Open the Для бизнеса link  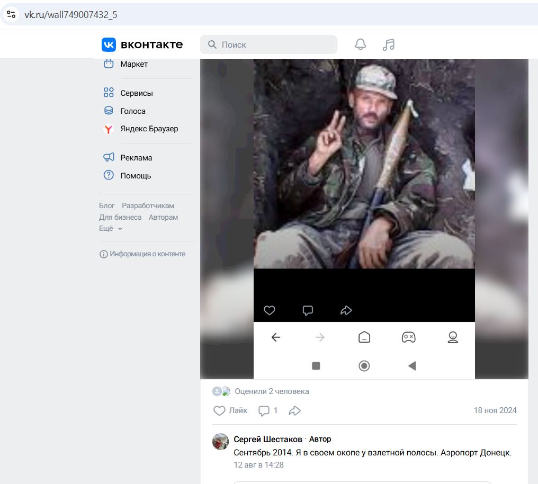[x=120, y=217]
